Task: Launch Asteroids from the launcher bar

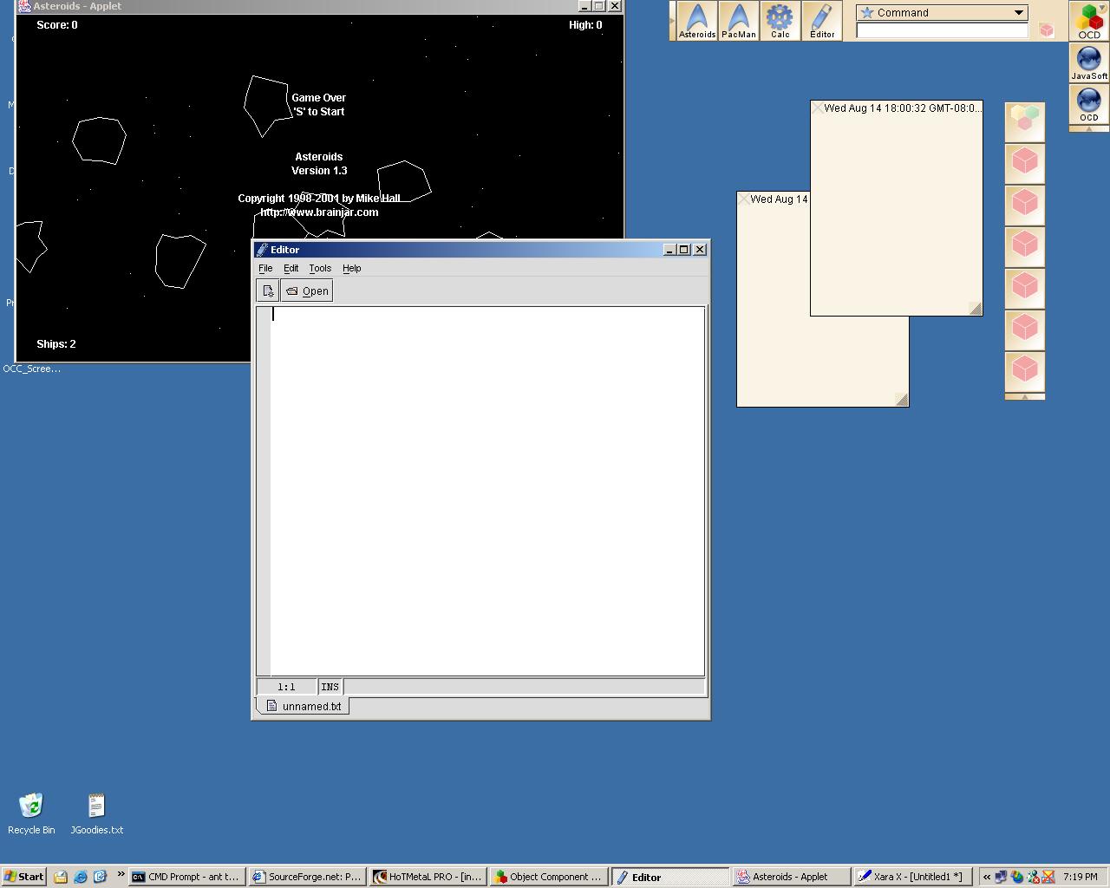Action: click(697, 21)
